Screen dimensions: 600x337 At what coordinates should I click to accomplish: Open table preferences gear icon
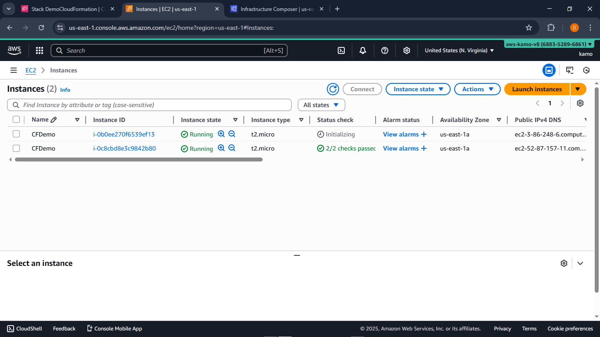(x=580, y=103)
